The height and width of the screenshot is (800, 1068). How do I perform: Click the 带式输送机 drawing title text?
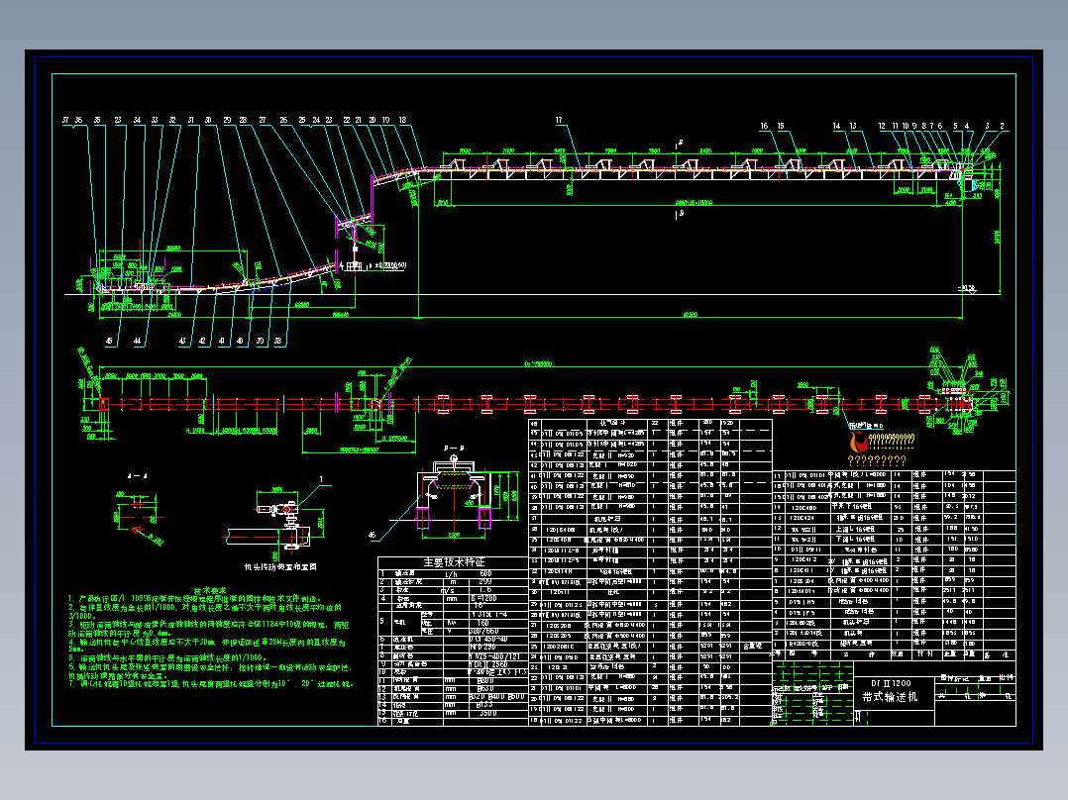(x=890, y=696)
